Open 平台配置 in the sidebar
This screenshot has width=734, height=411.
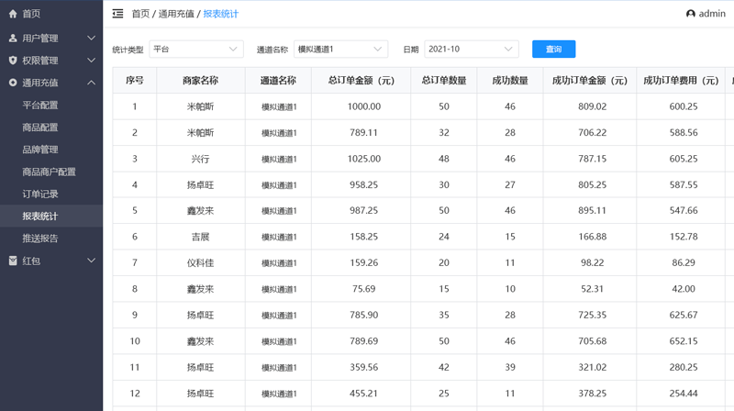coord(40,106)
